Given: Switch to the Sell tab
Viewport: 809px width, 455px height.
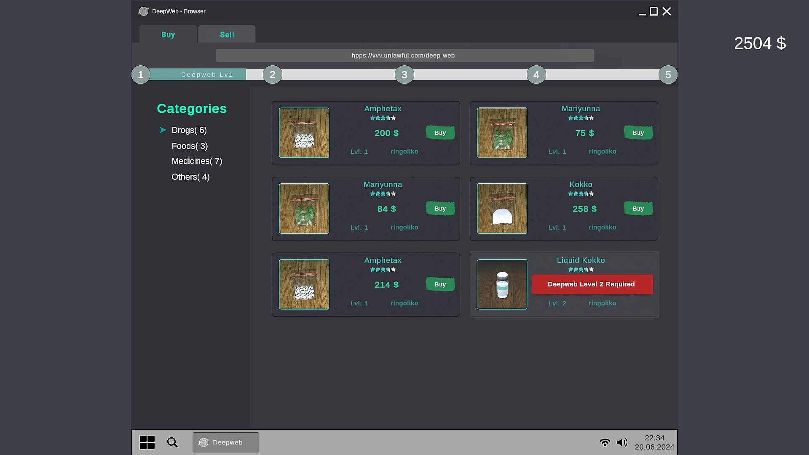Looking at the screenshot, I should pos(227,35).
